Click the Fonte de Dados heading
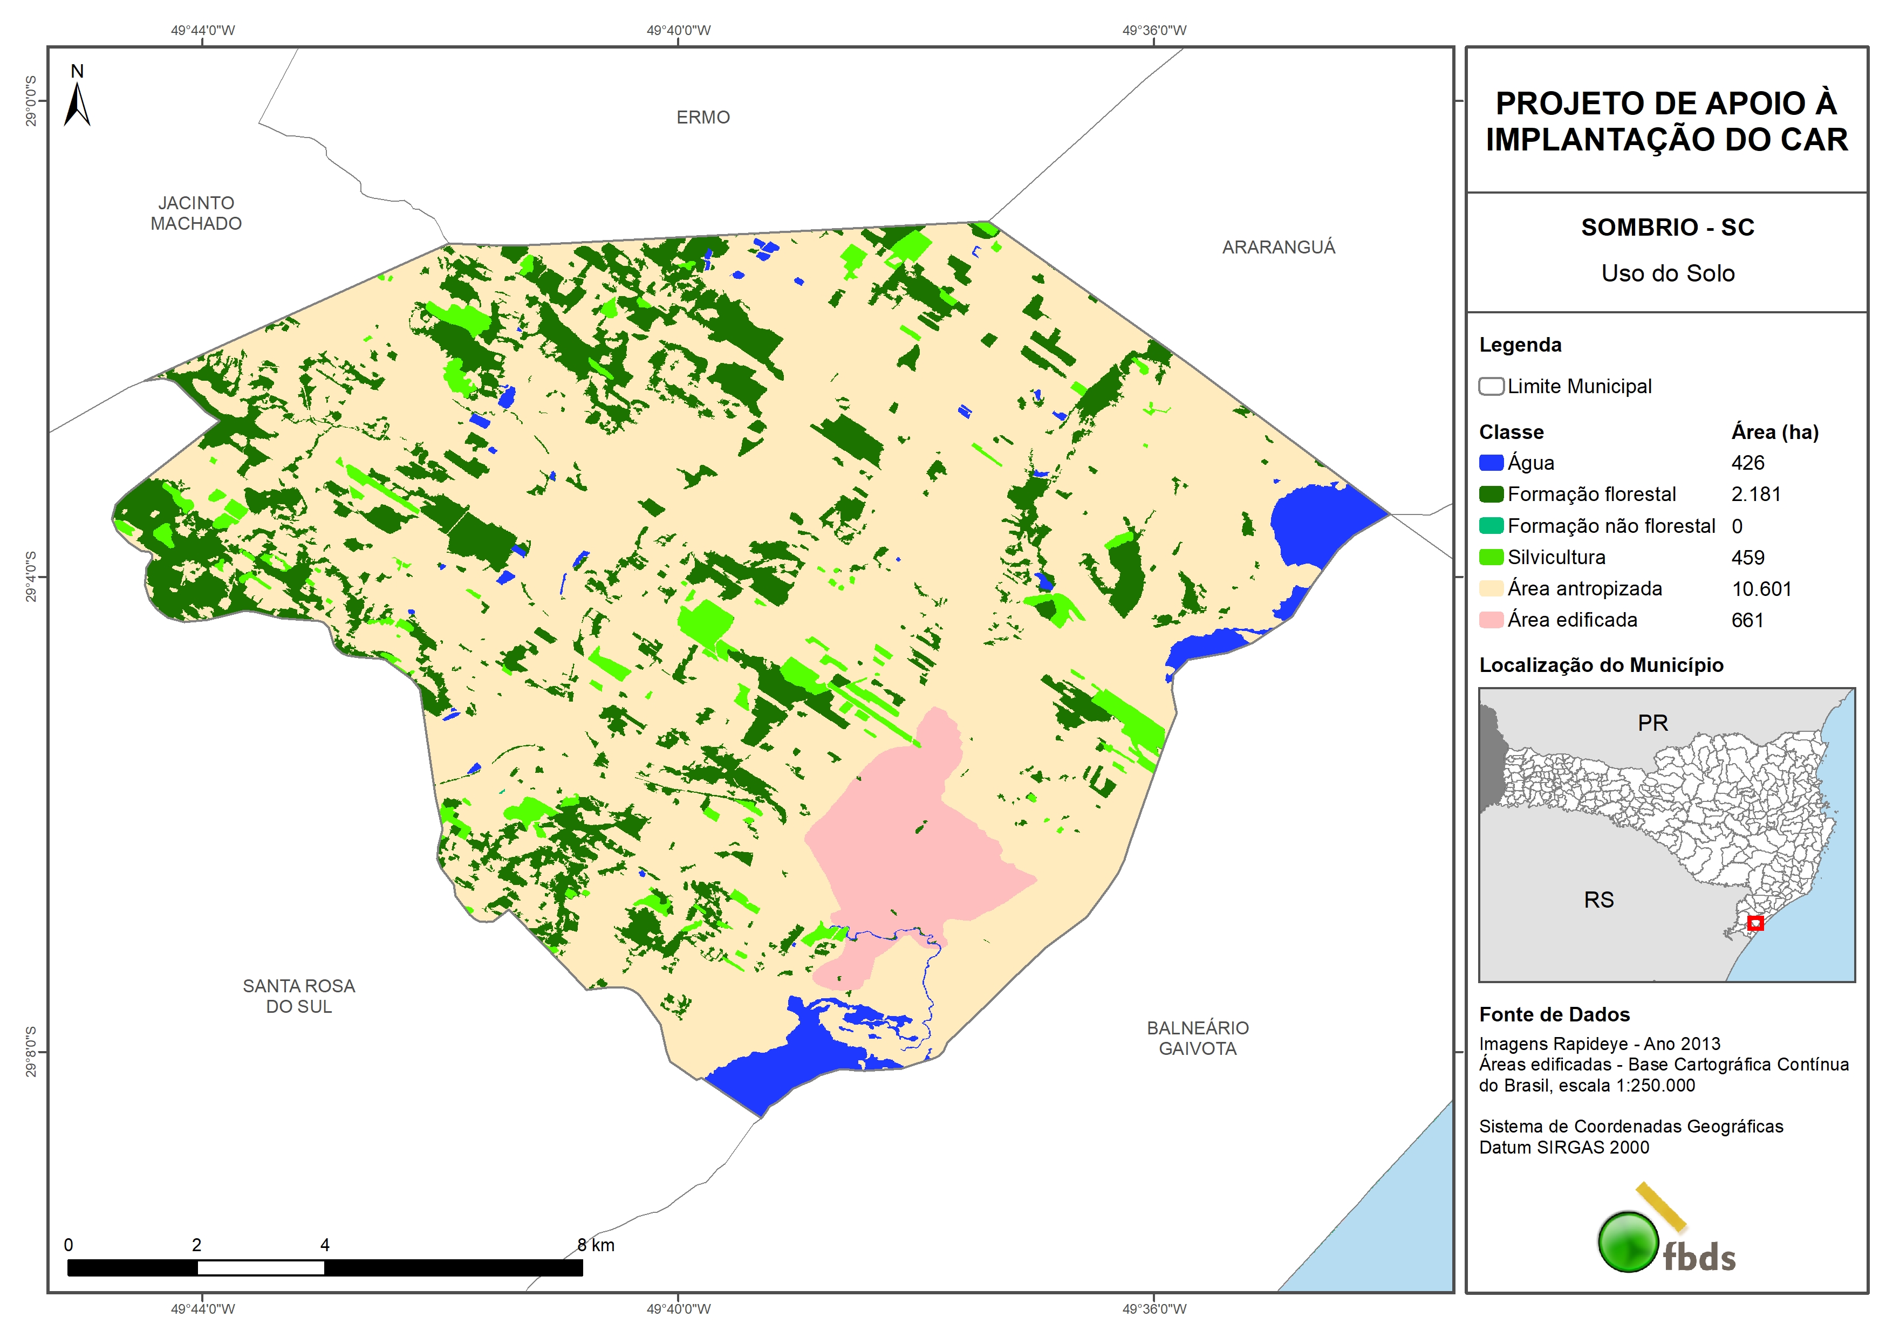The width and height of the screenshot is (1893, 1338). (1554, 1014)
